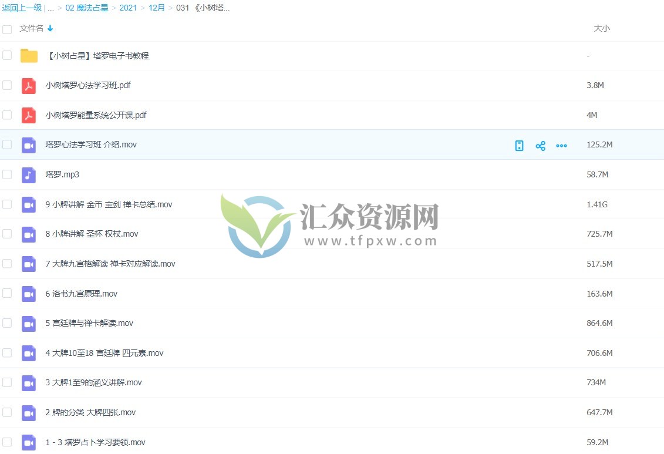Check the checkbox for 塔罗.mp3
This screenshot has width=664, height=454.
click(7, 174)
